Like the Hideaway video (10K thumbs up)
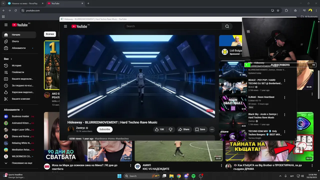Viewport: 320px width, 180px height. [x=159, y=129]
